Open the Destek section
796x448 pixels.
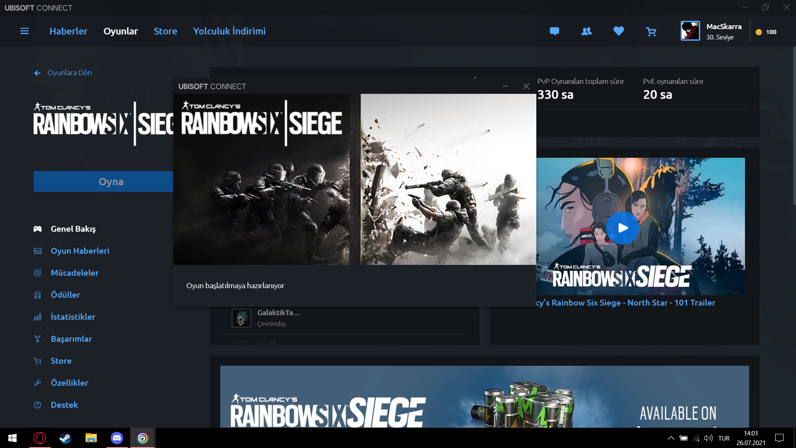point(64,405)
